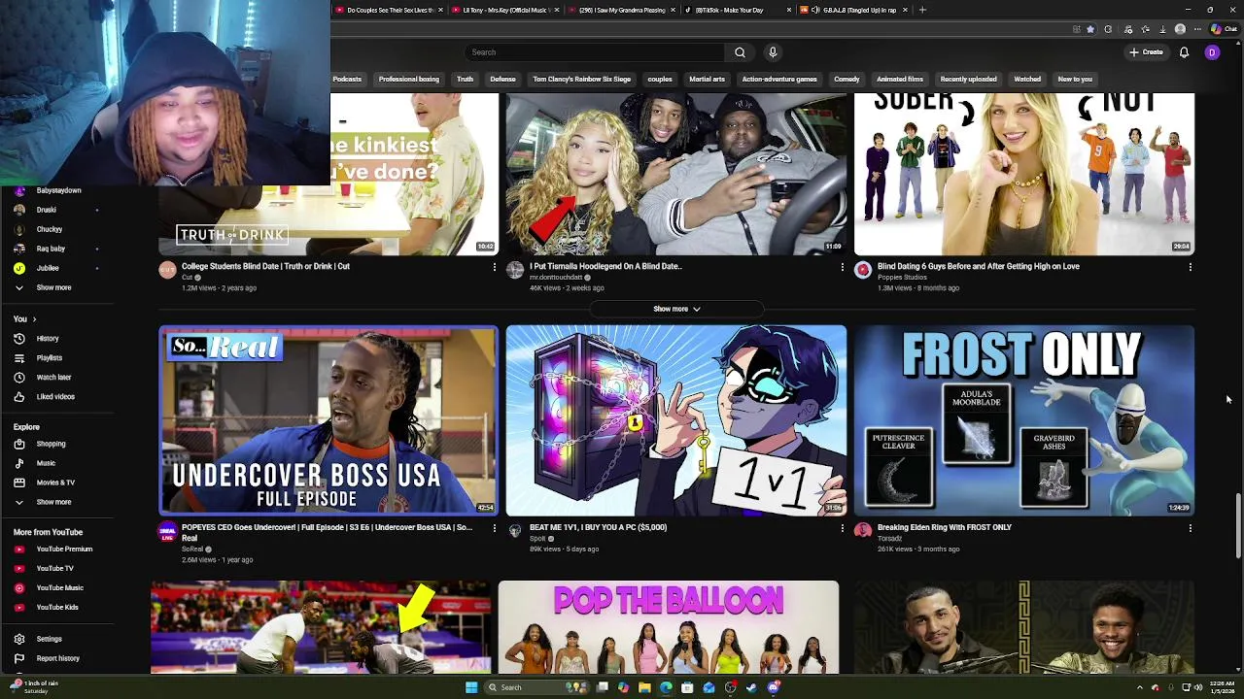Select the Comedy filter chip
Image resolution: width=1244 pixels, height=699 pixels.
pos(847,79)
